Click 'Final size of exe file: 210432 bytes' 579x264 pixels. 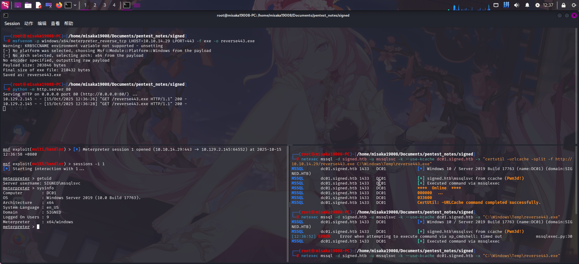click(x=46, y=70)
